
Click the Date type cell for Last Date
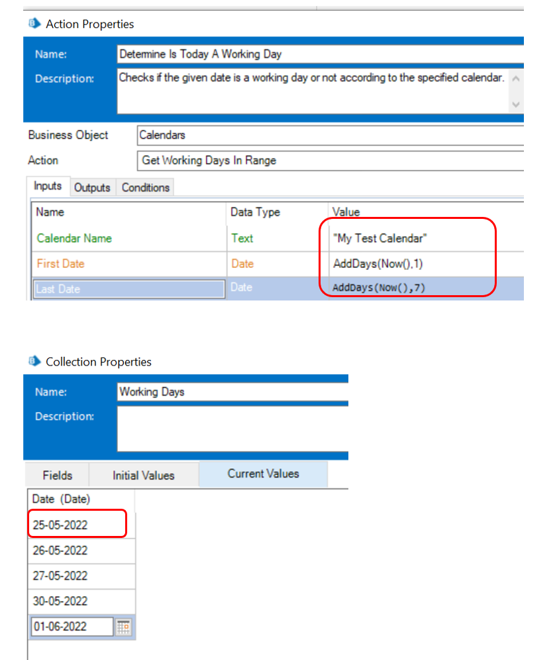coord(278,288)
